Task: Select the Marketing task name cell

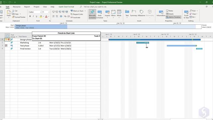Action: 28,43
